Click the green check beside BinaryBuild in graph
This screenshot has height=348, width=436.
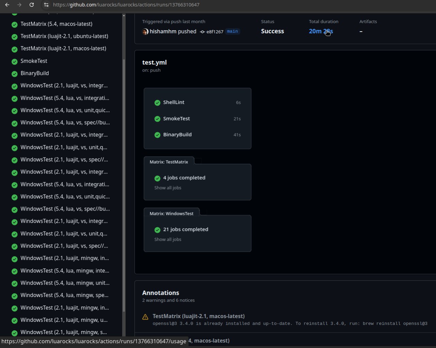coord(157,135)
